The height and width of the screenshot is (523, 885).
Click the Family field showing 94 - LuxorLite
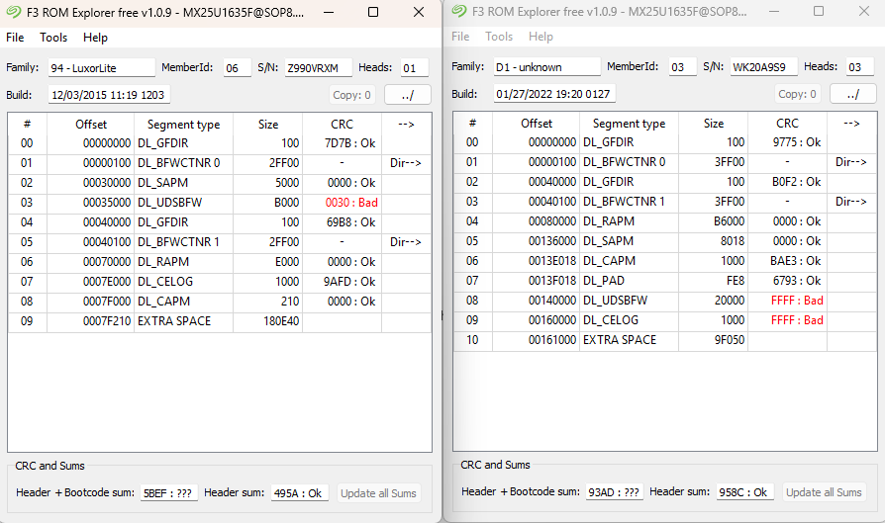(102, 67)
